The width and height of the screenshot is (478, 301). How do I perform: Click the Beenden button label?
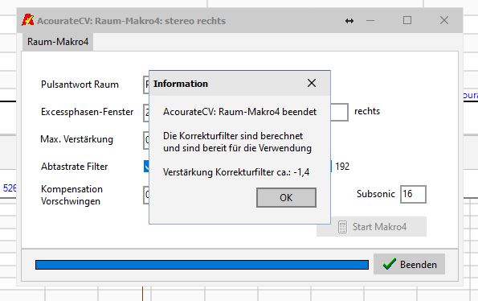419,264
